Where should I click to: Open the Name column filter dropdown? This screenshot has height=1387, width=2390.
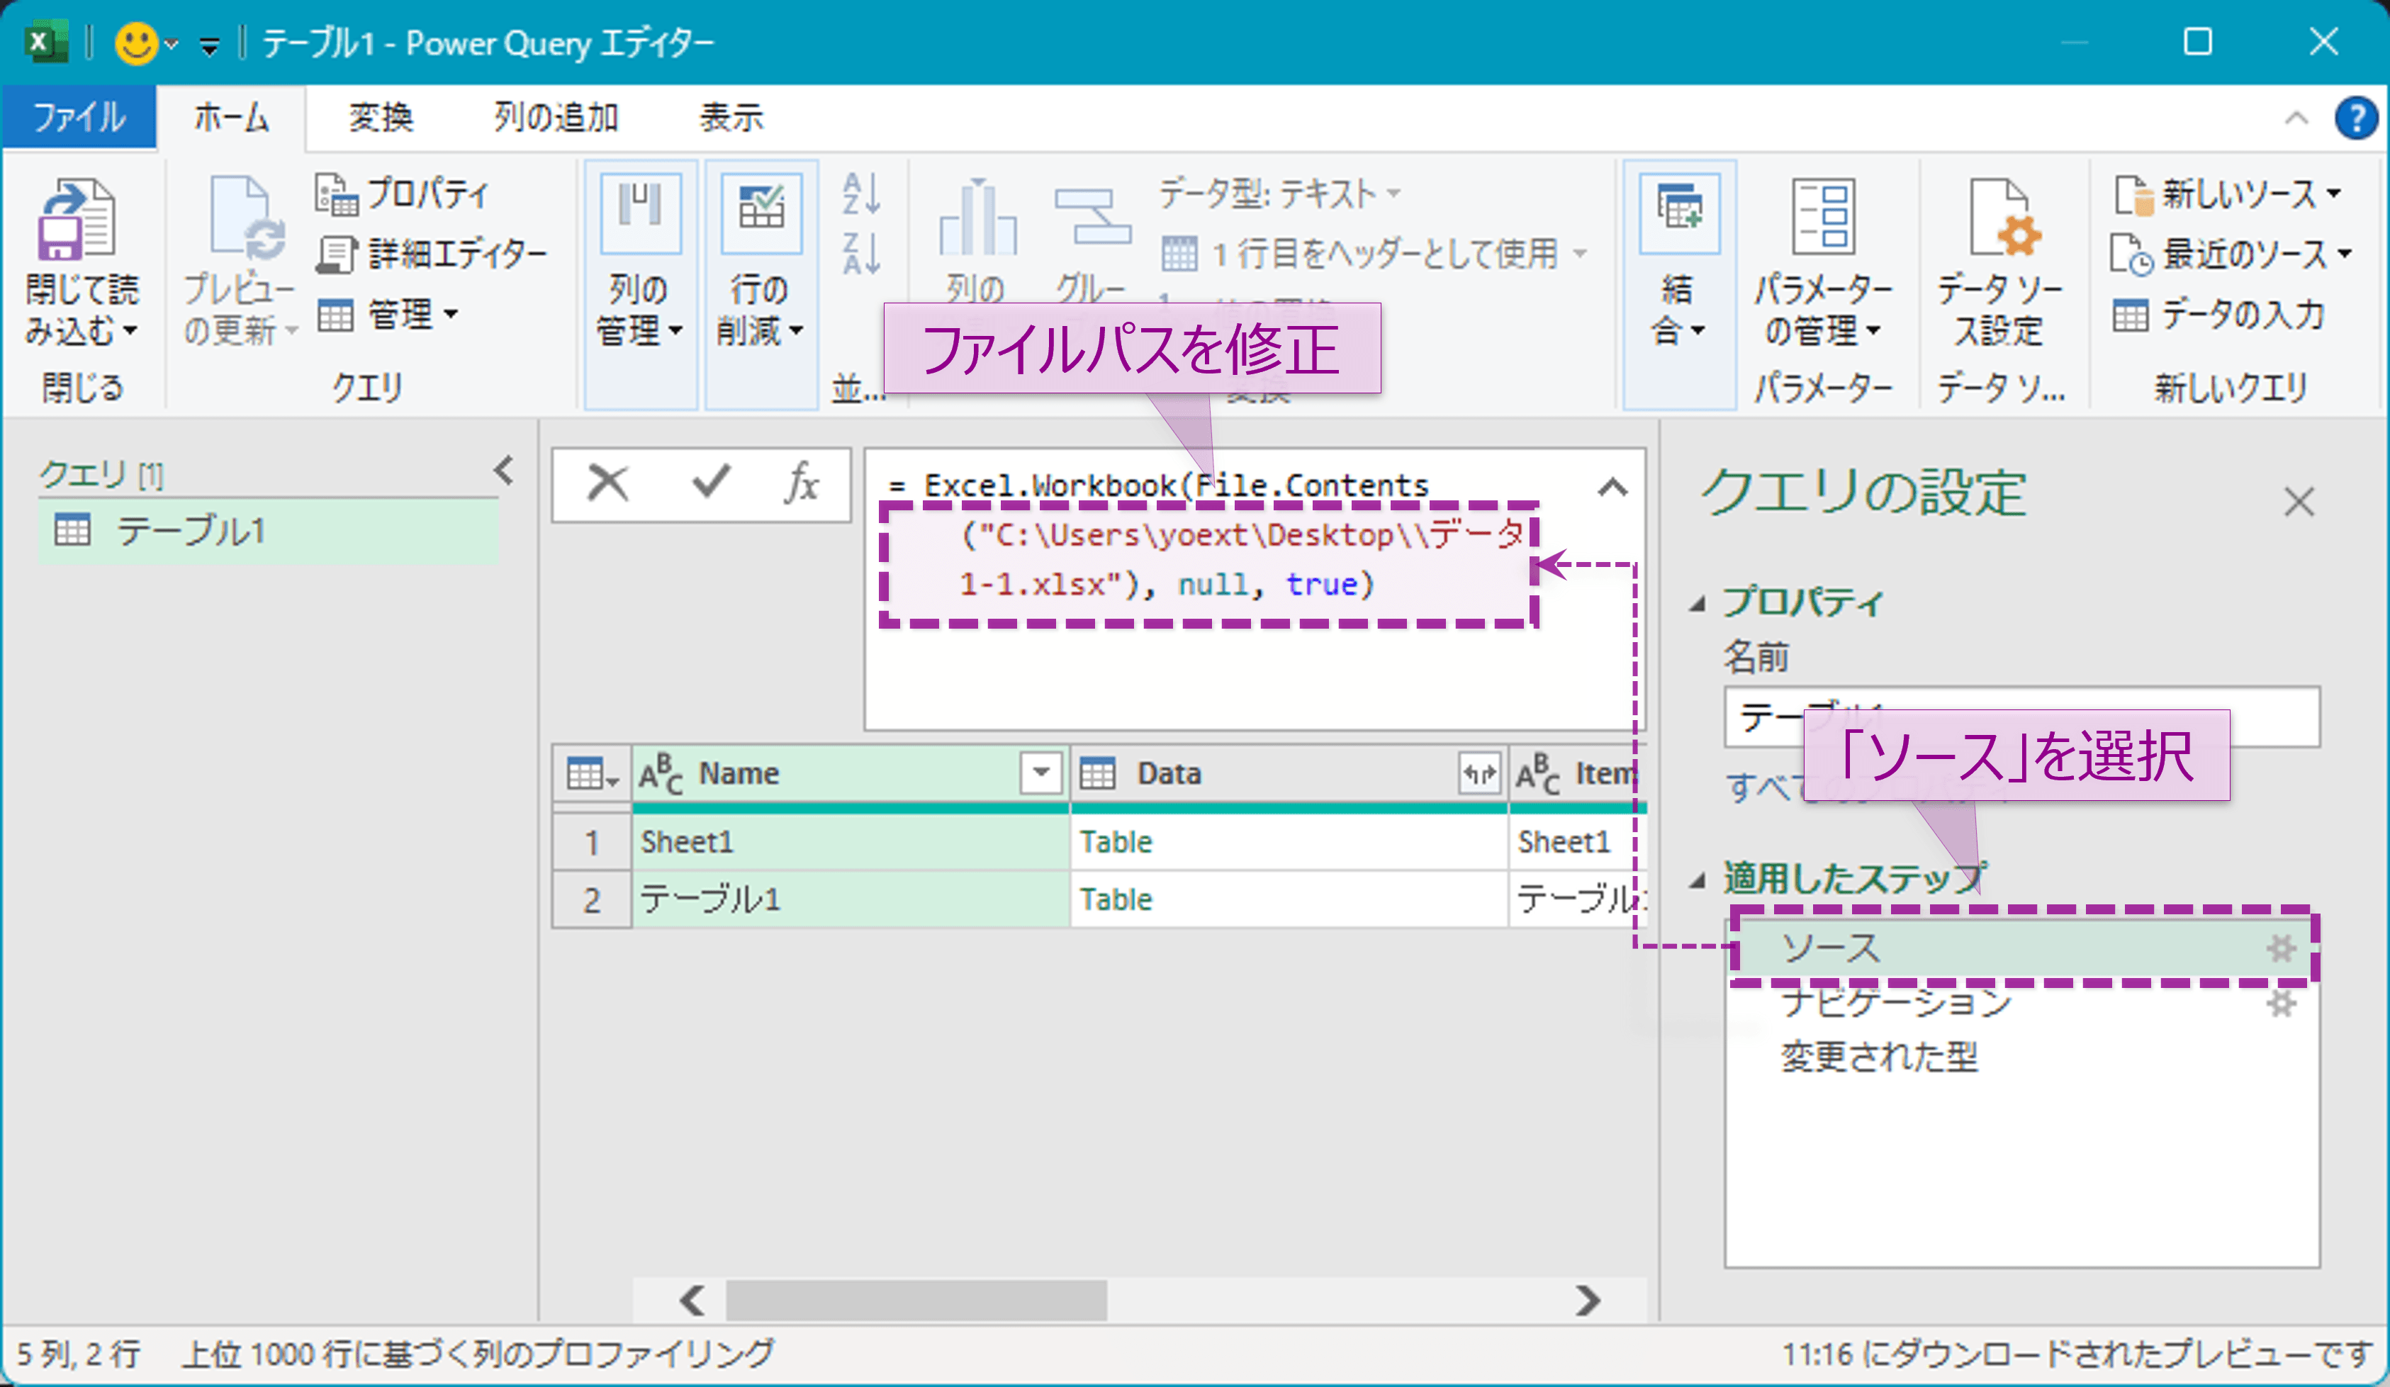pos(1040,774)
